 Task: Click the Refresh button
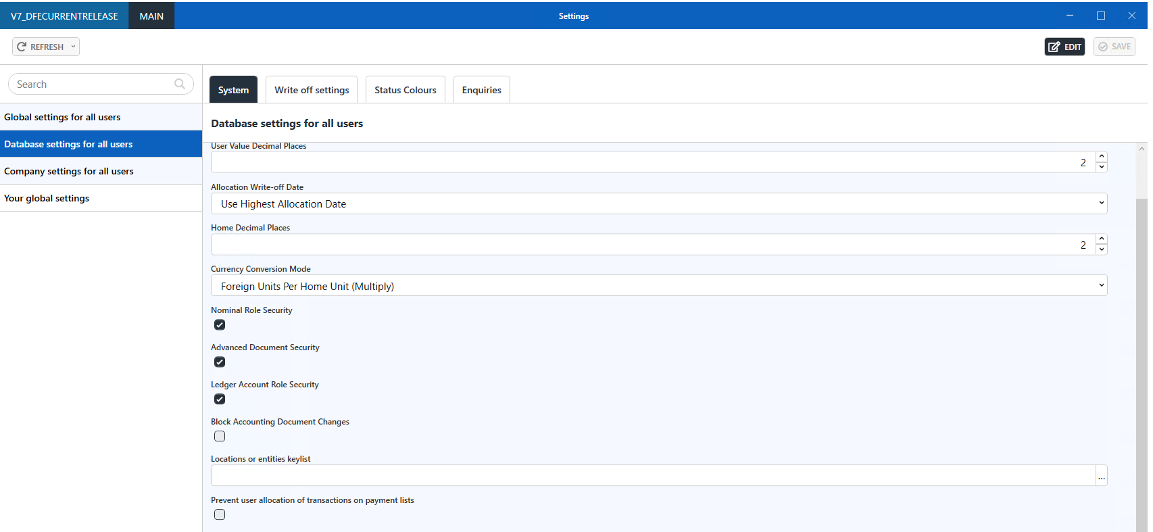point(41,47)
